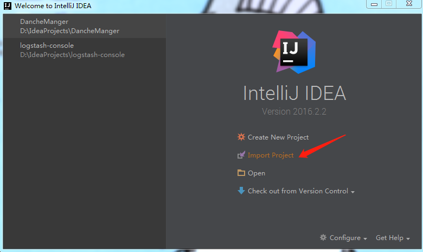The image size is (423, 252).
Task: Select Import Project link
Action: point(271,155)
